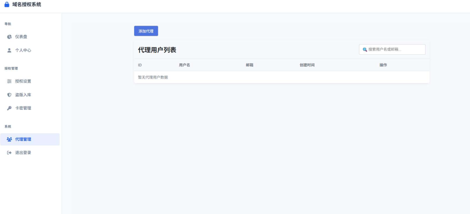Screen dimensions: 470x214
Task: Click the 导航 section label
Action: click(8, 24)
